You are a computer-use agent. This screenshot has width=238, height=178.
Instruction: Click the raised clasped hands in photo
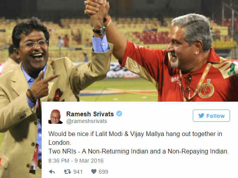point(97,8)
